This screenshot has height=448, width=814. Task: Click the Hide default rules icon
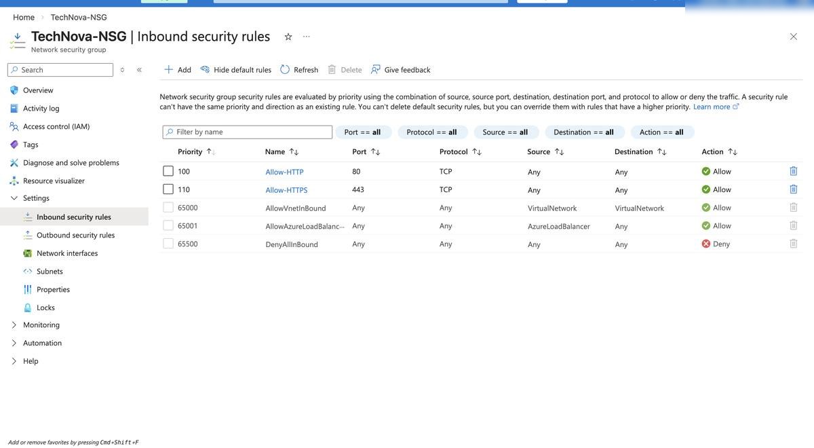[x=205, y=69]
